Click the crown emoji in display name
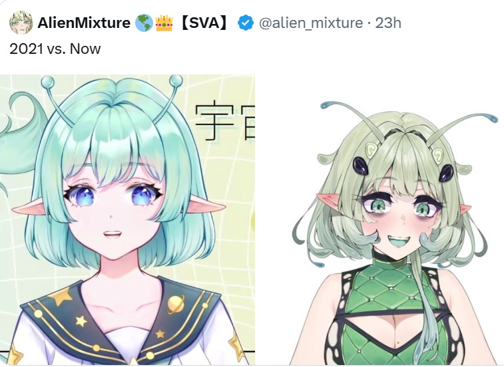This screenshot has height=367, width=504. pyautogui.click(x=164, y=23)
